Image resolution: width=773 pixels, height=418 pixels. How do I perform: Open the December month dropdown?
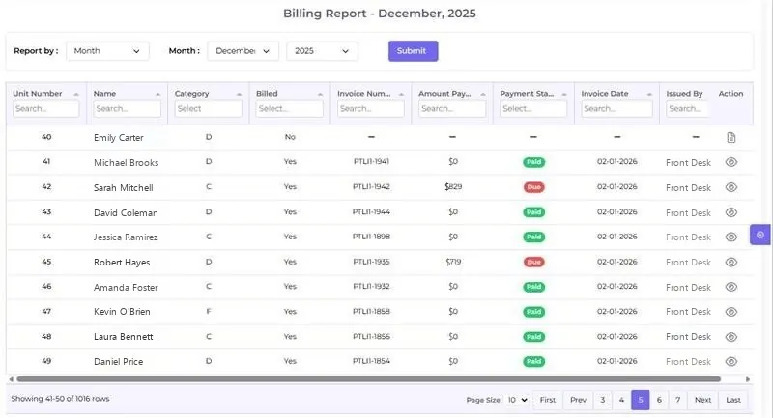(243, 51)
